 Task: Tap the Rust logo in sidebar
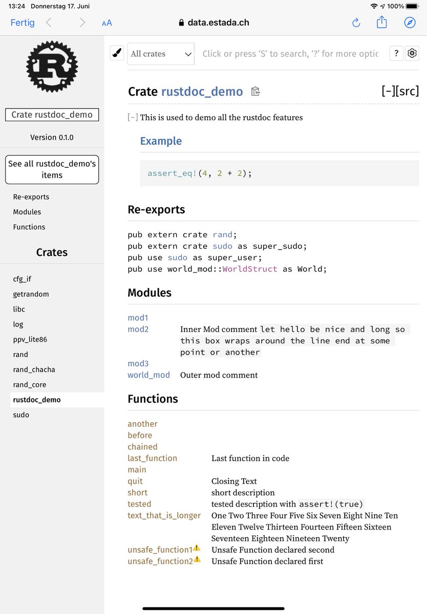click(x=52, y=66)
